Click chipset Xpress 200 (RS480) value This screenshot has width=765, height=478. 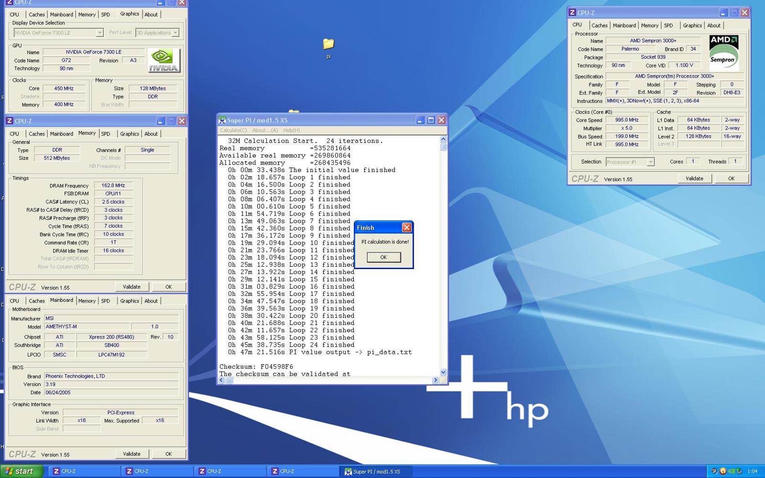pyautogui.click(x=112, y=337)
